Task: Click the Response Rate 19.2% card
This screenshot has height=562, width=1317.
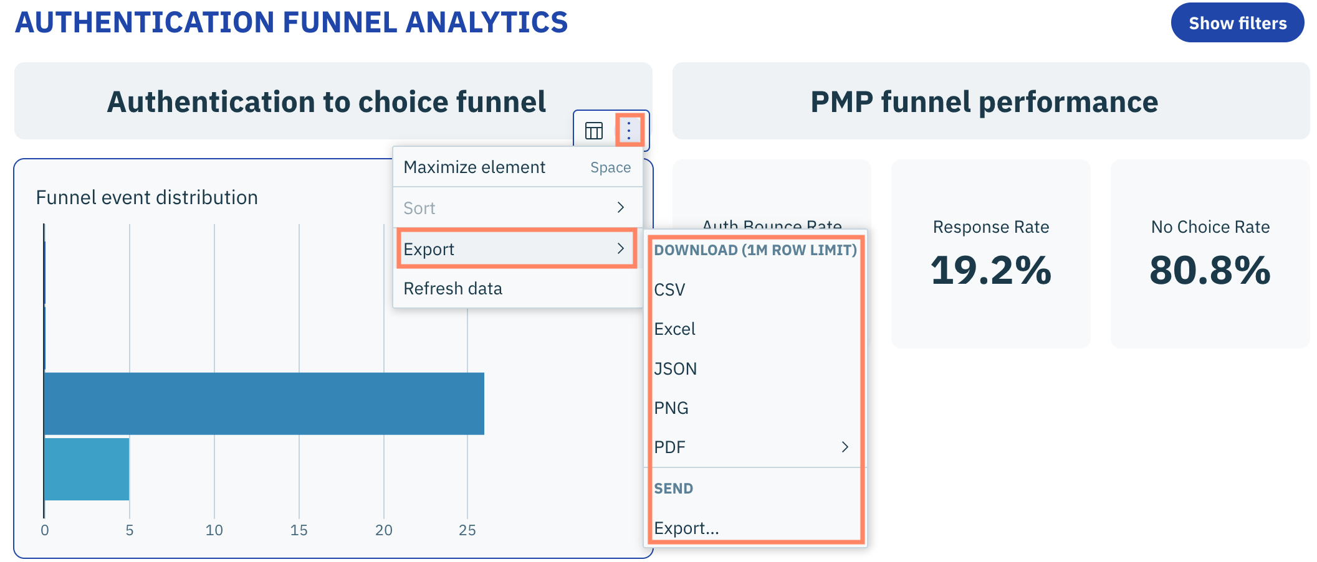Action: click(990, 254)
